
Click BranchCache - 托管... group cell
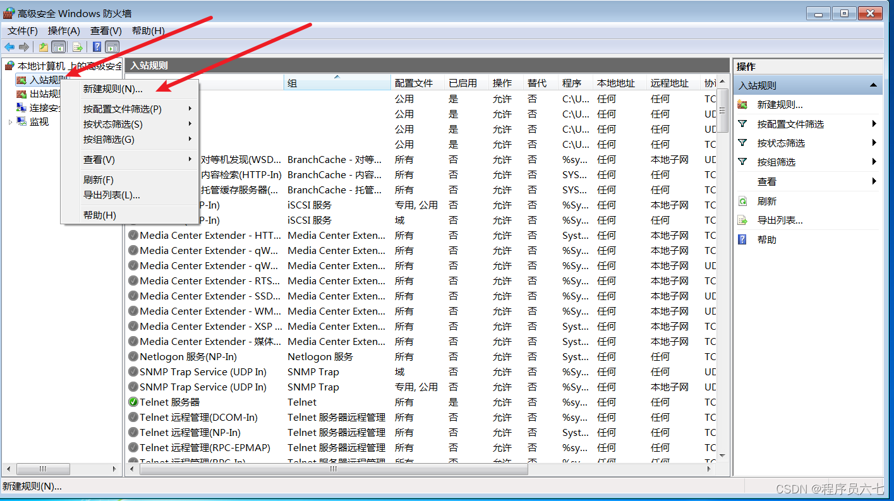click(x=335, y=190)
